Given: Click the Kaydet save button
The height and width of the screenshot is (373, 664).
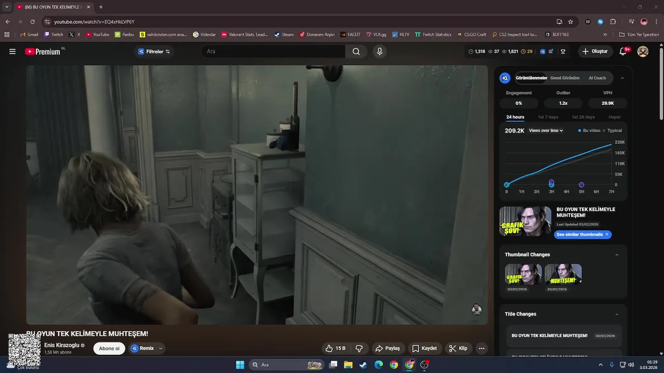Looking at the screenshot, I should click(424, 348).
